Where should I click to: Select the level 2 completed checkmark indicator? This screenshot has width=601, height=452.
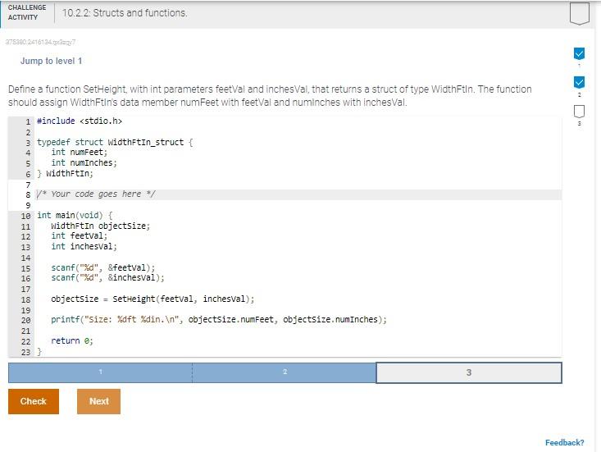[579, 82]
